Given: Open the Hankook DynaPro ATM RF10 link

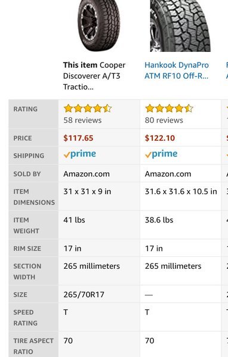Looking at the screenshot, I should pyautogui.click(x=177, y=70).
